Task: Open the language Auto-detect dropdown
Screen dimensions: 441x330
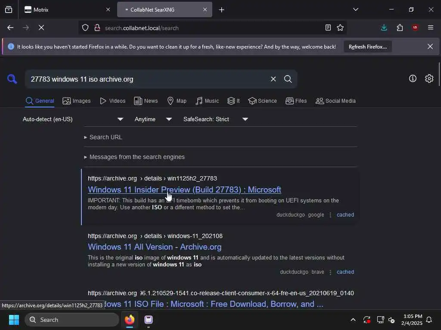Action: tap(73, 119)
